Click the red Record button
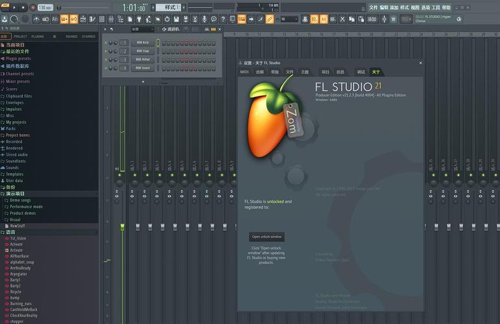Screen dimensions: 500x324 [33, 7]
